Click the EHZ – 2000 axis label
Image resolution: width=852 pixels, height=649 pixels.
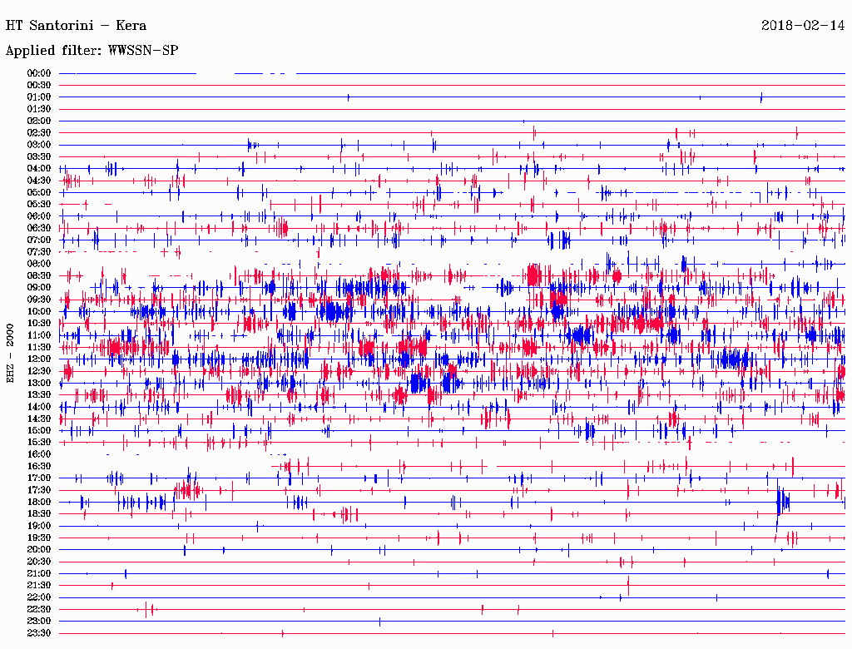pos(10,354)
